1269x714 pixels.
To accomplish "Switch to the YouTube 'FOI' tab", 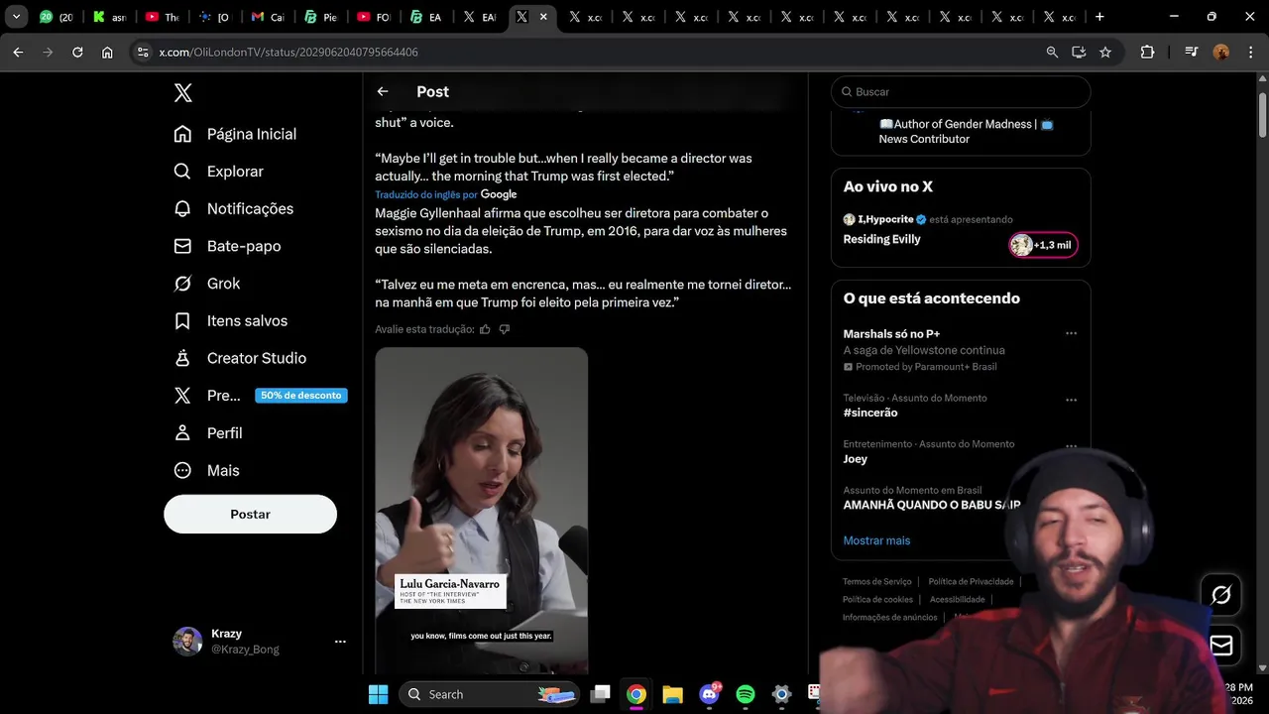I will 375,17.
